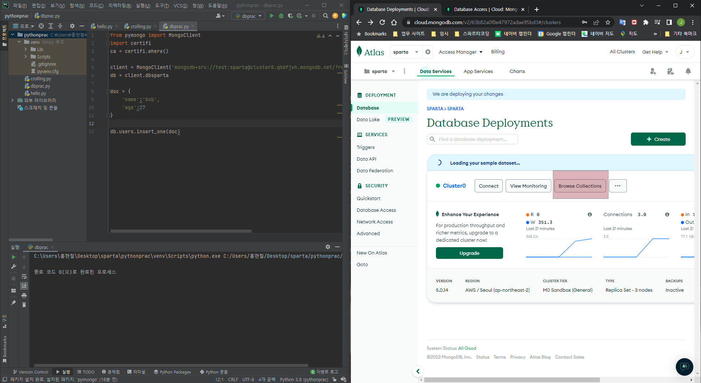Screen dimensions: 701x383
Task: Bookmark this page with the star icon
Action: 608,22
